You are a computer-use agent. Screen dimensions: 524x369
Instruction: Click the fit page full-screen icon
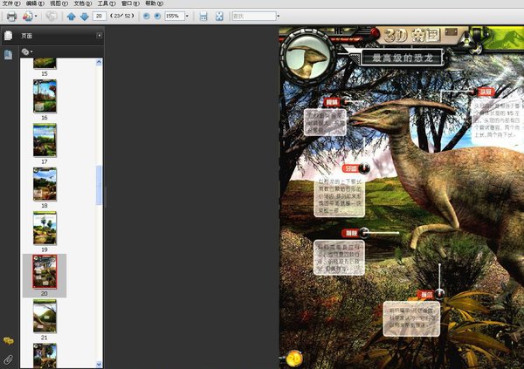(x=219, y=16)
